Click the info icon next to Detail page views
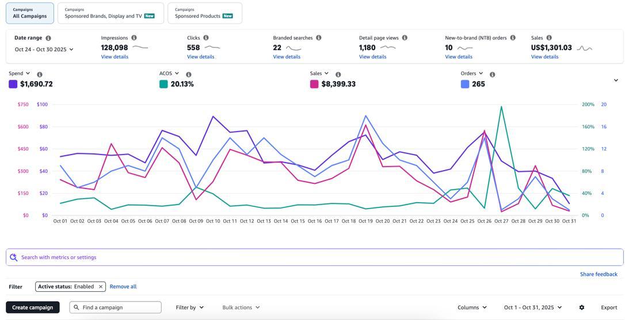Screen dimensions: 625x320 pos(405,38)
